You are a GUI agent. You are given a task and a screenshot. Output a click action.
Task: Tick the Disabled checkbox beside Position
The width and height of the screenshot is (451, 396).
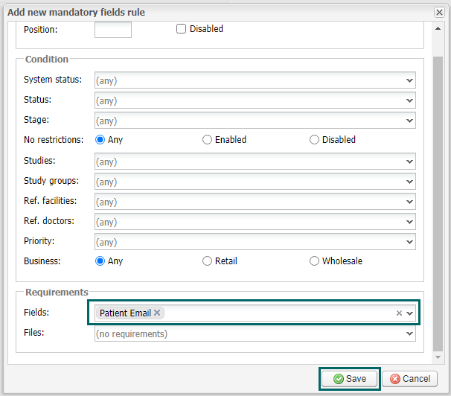181,29
